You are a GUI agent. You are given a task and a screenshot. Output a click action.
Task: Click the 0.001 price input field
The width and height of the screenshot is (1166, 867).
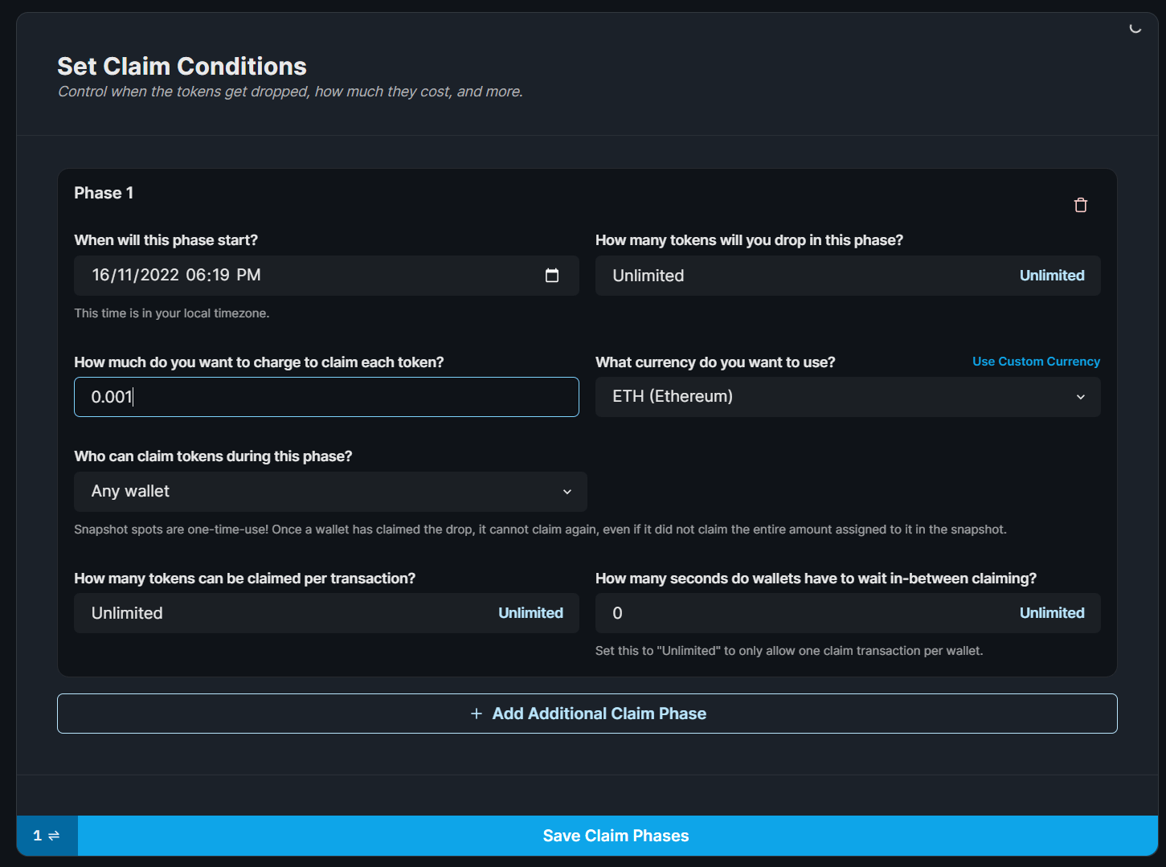click(x=326, y=396)
